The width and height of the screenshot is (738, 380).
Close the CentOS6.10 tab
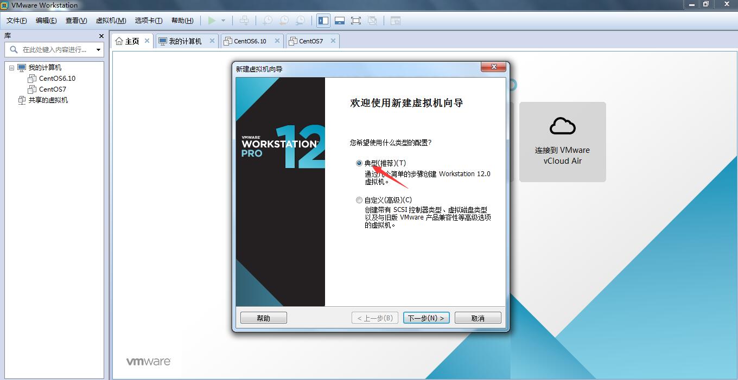(277, 41)
